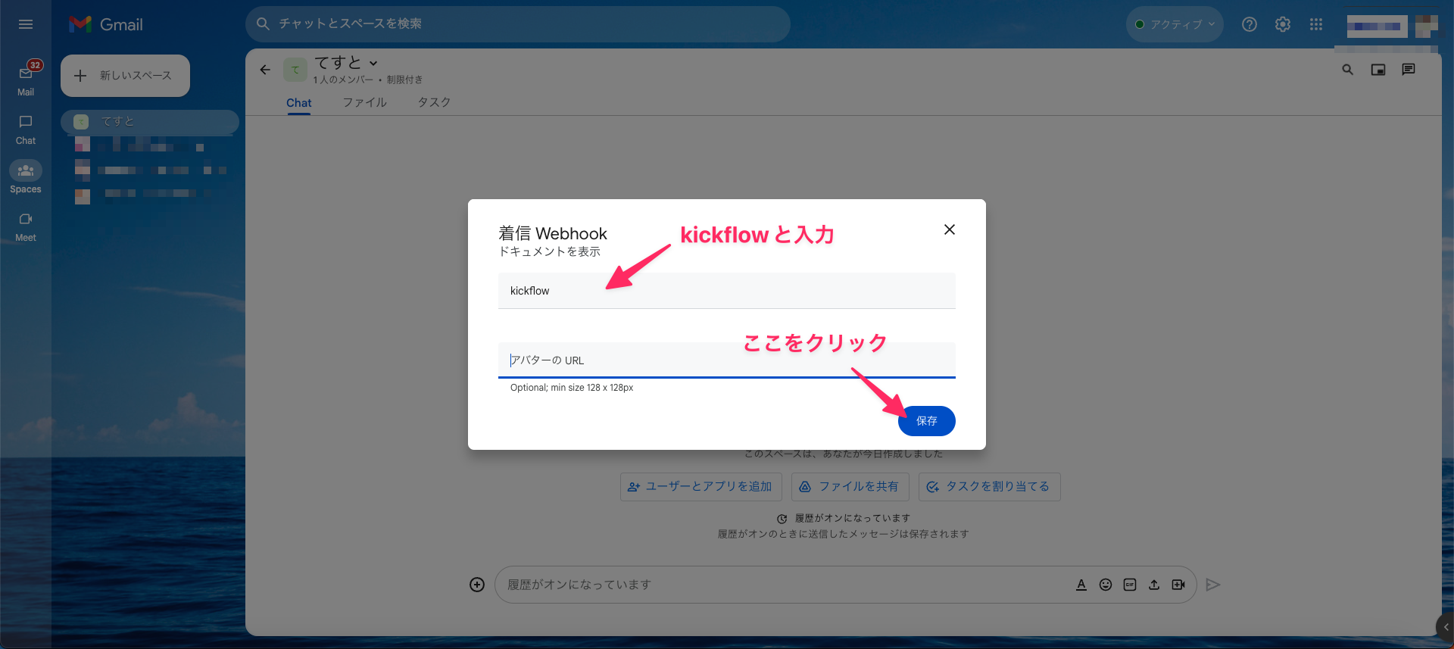Select Spaces in the left sidebar
This screenshot has height=649, width=1454.
click(x=26, y=177)
